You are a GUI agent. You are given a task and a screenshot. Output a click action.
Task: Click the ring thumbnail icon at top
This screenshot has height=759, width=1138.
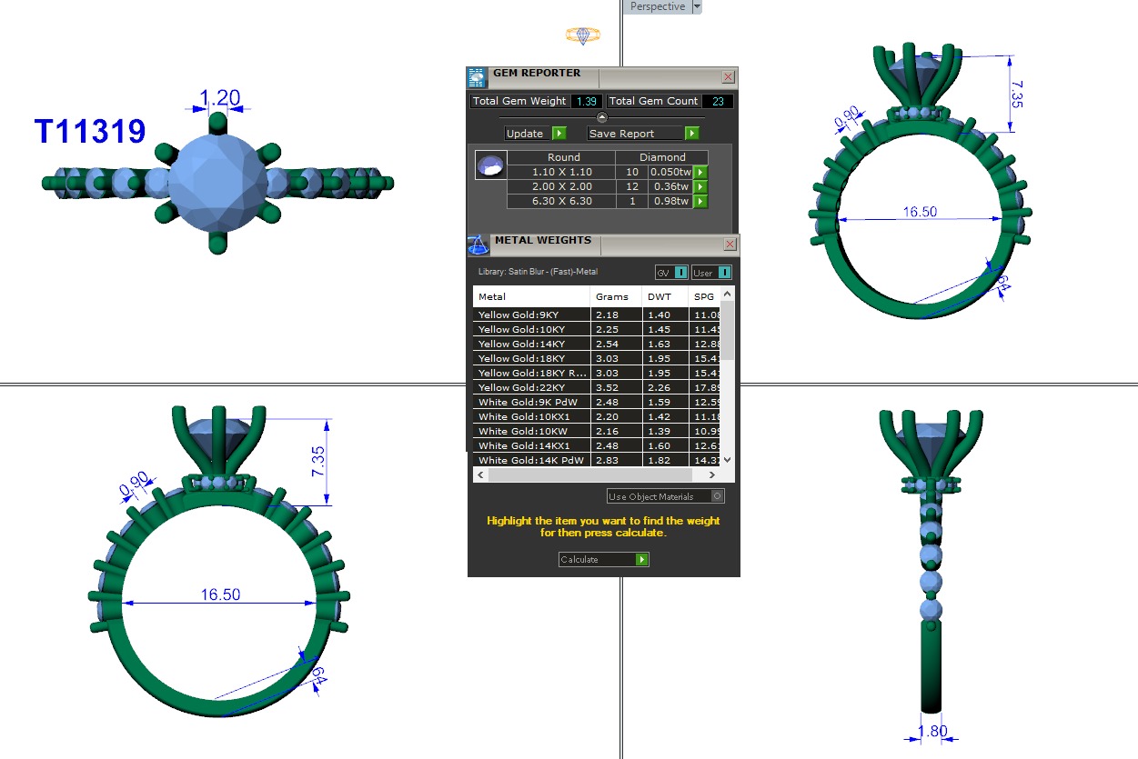tap(582, 35)
